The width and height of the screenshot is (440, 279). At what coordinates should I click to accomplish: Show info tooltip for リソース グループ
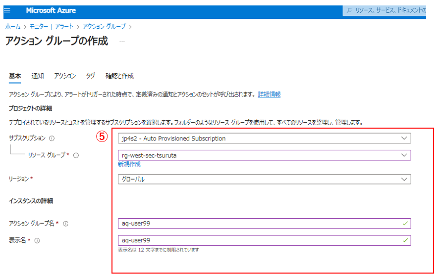76,155
